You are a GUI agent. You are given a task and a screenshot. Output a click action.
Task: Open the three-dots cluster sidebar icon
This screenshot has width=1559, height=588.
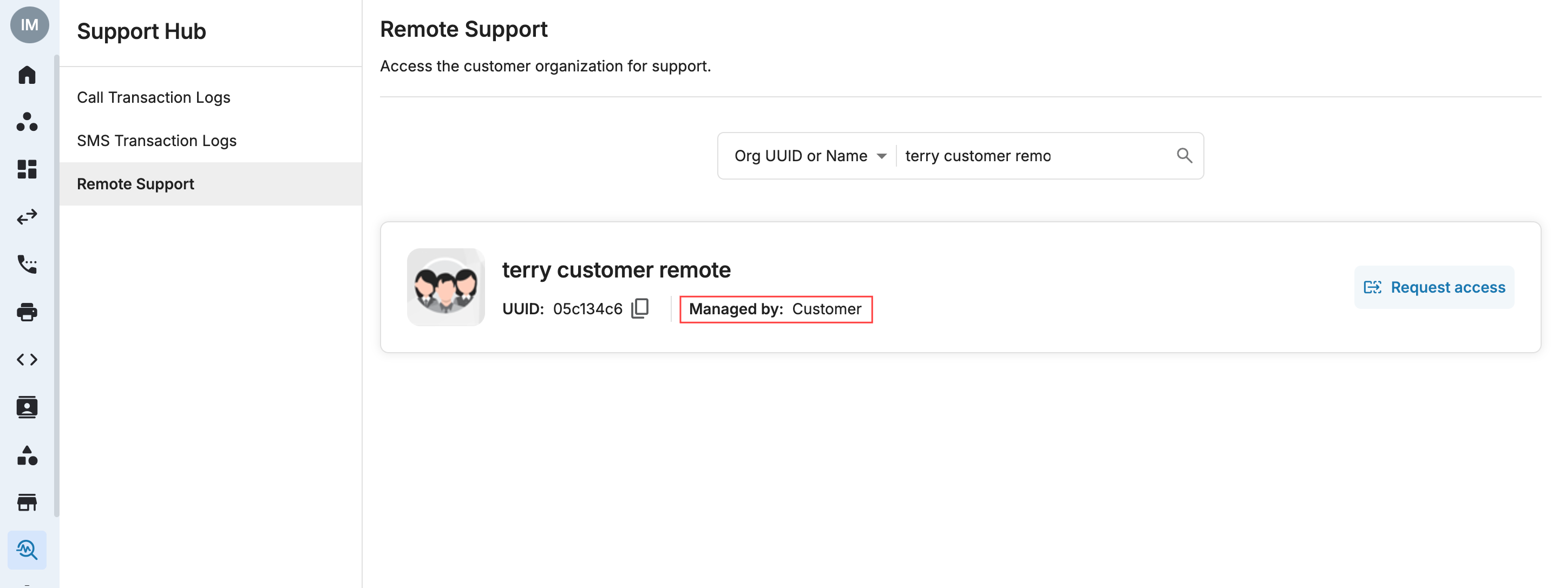point(27,122)
